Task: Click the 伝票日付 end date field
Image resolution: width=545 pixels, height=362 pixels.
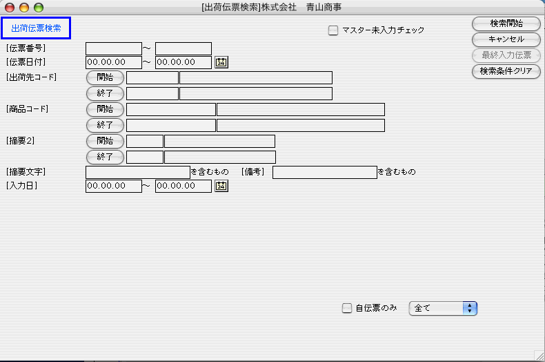Action: pos(183,62)
